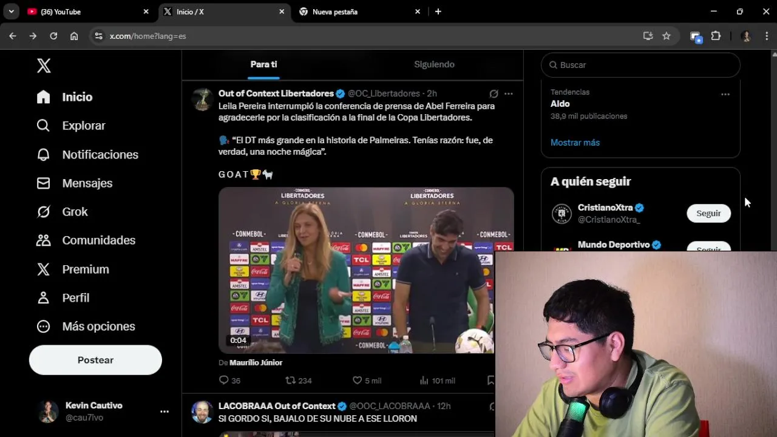This screenshot has height=437, width=777.
Task: Click the Out of Context Libertadores avatar
Action: coord(202,99)
